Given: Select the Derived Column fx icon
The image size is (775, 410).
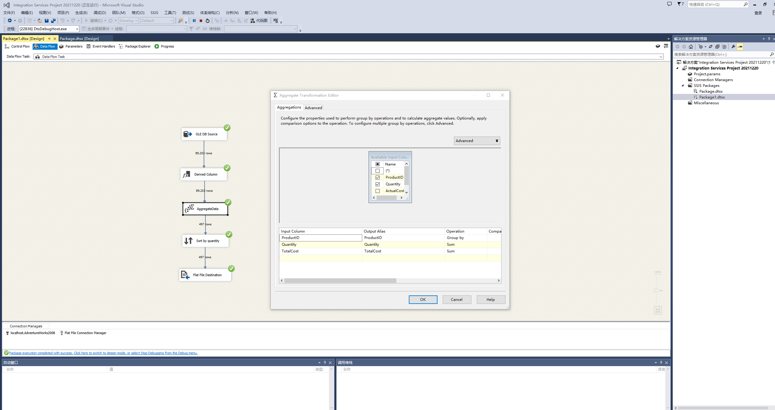Looking at the screenshot, I should 186,174.
